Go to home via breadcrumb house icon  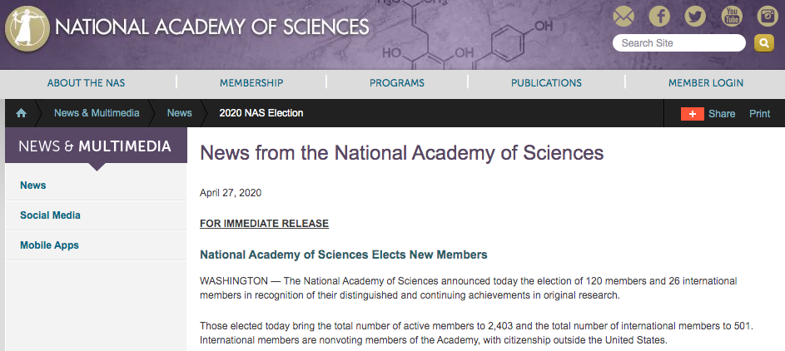tap(22, 113)
